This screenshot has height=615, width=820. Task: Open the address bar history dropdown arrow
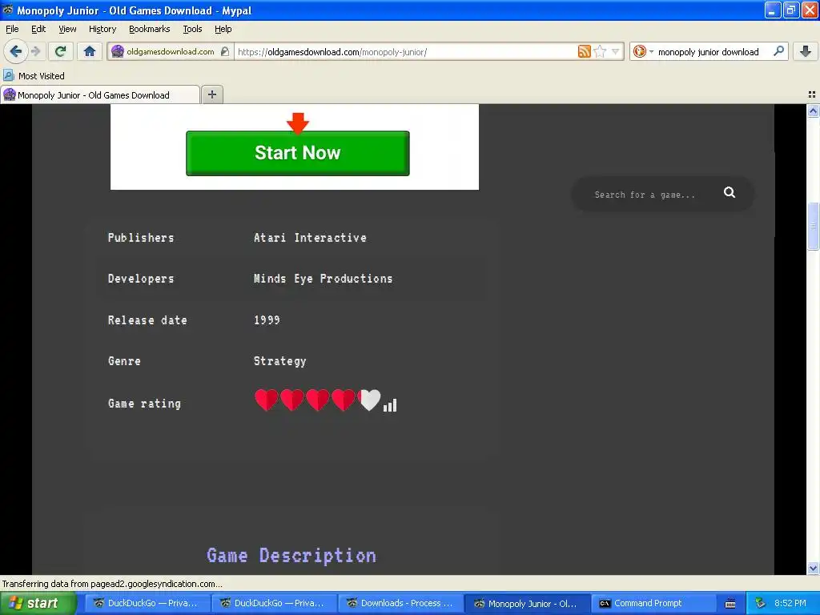coord(616,51)
